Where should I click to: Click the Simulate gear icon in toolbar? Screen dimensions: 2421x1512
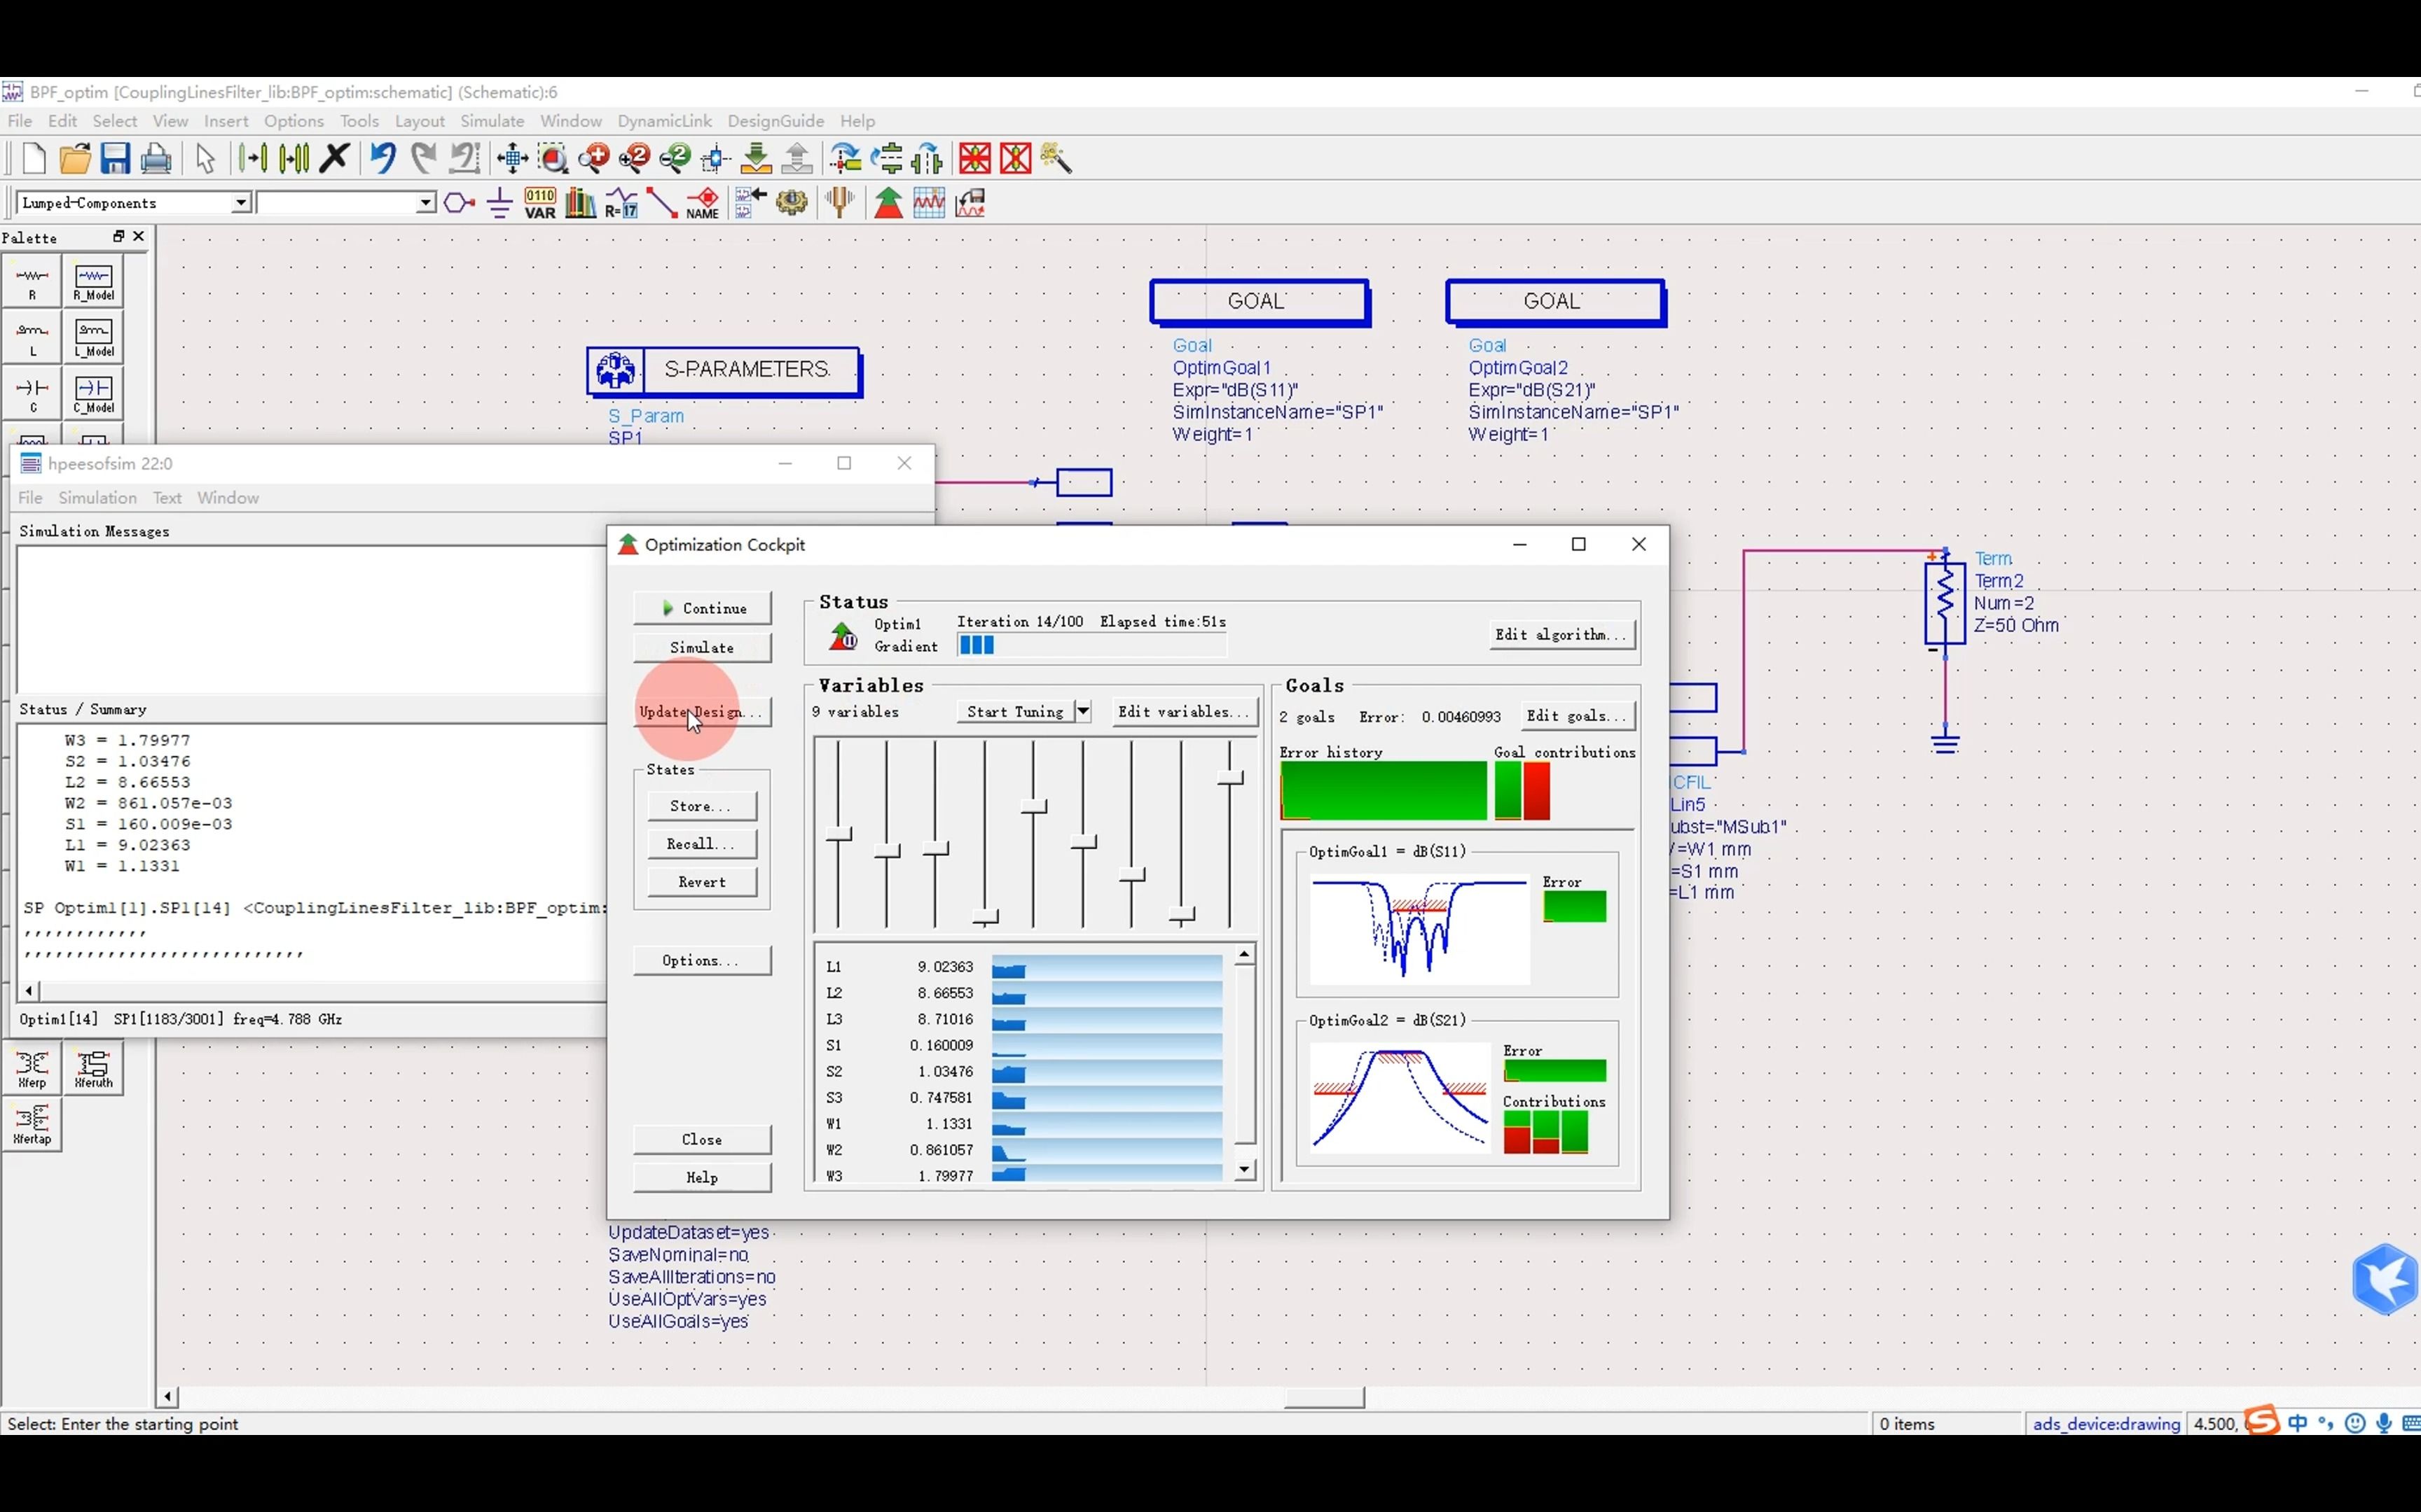792,203
